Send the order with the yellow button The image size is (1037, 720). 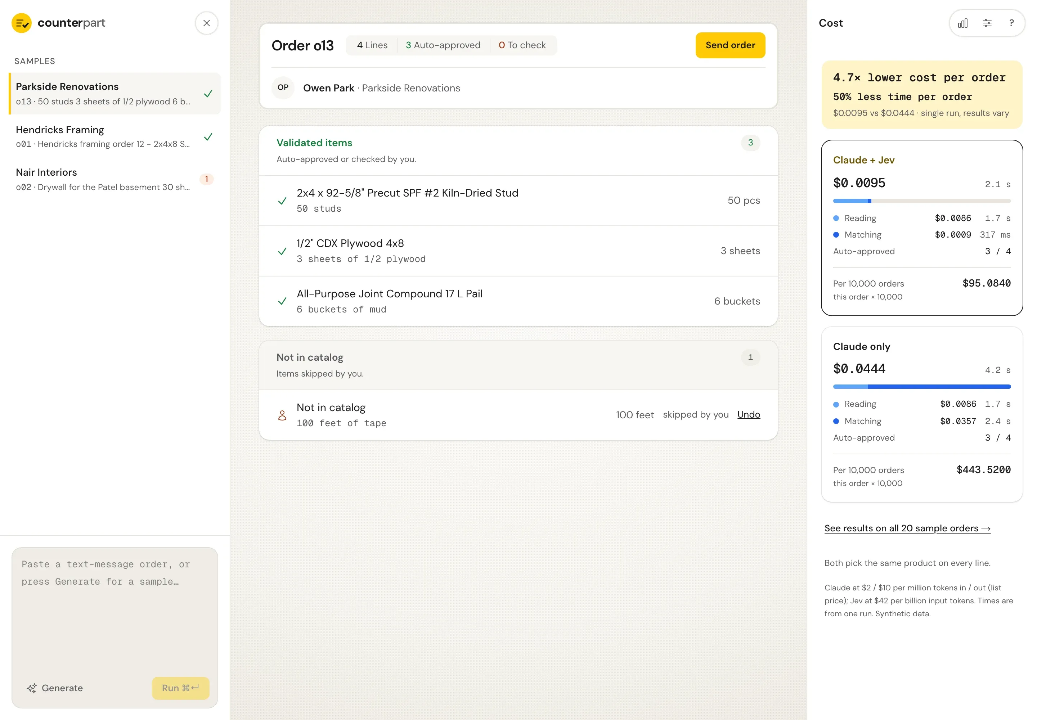pyautogui.click(x=730, y=45)
